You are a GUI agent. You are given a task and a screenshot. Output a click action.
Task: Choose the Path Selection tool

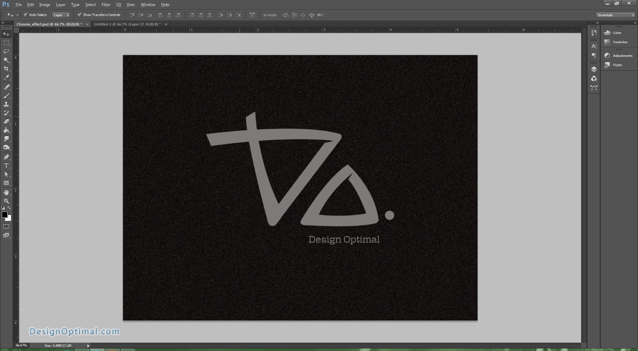(x=6, y=174)
